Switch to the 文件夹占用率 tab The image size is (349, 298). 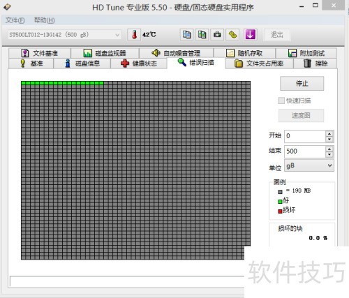260,64
